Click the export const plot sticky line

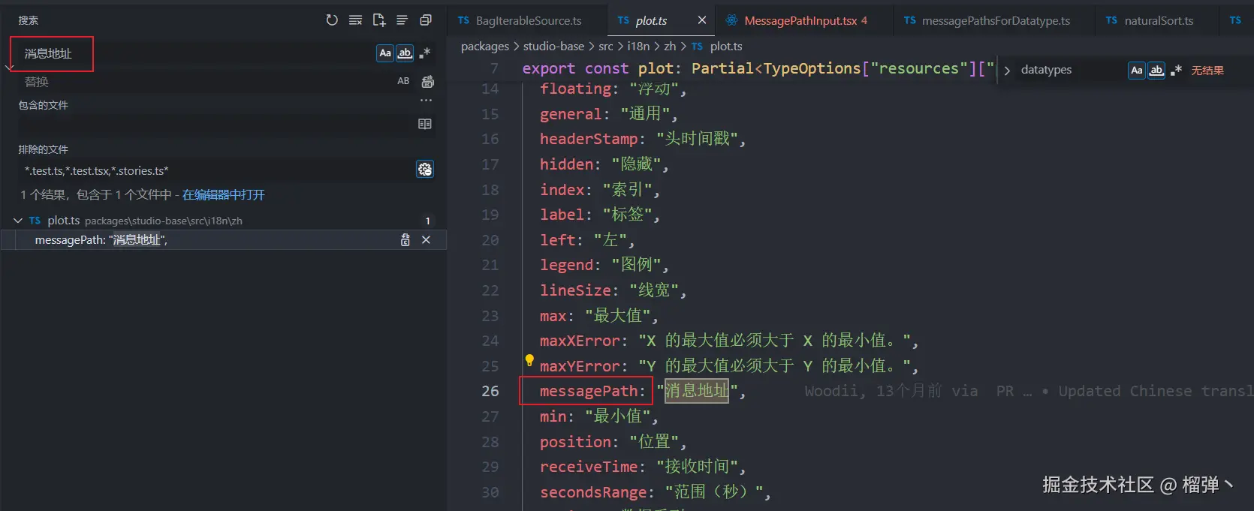[x=758, y=68]
